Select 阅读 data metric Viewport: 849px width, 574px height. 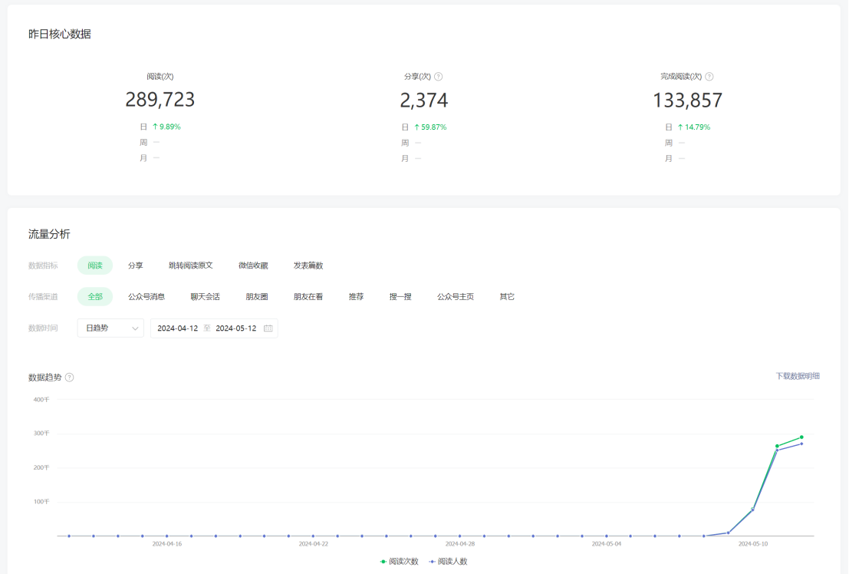pyautogui.click(x=95, y=266)
